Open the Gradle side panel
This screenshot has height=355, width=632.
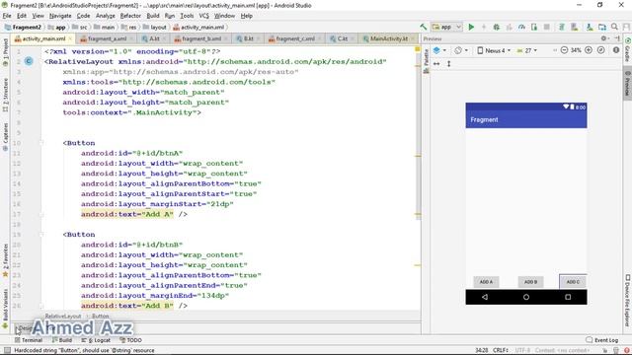tap(628, 50)
